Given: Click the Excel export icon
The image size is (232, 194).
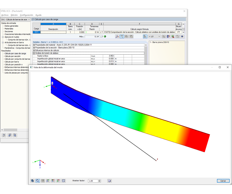Looking at the screenshot, I should [x=173, y=36].
